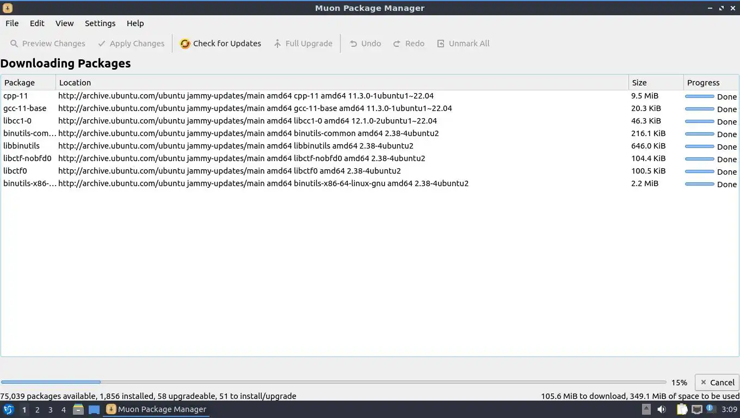Click the 104.4 KiB size cell

tap(648, 158)
